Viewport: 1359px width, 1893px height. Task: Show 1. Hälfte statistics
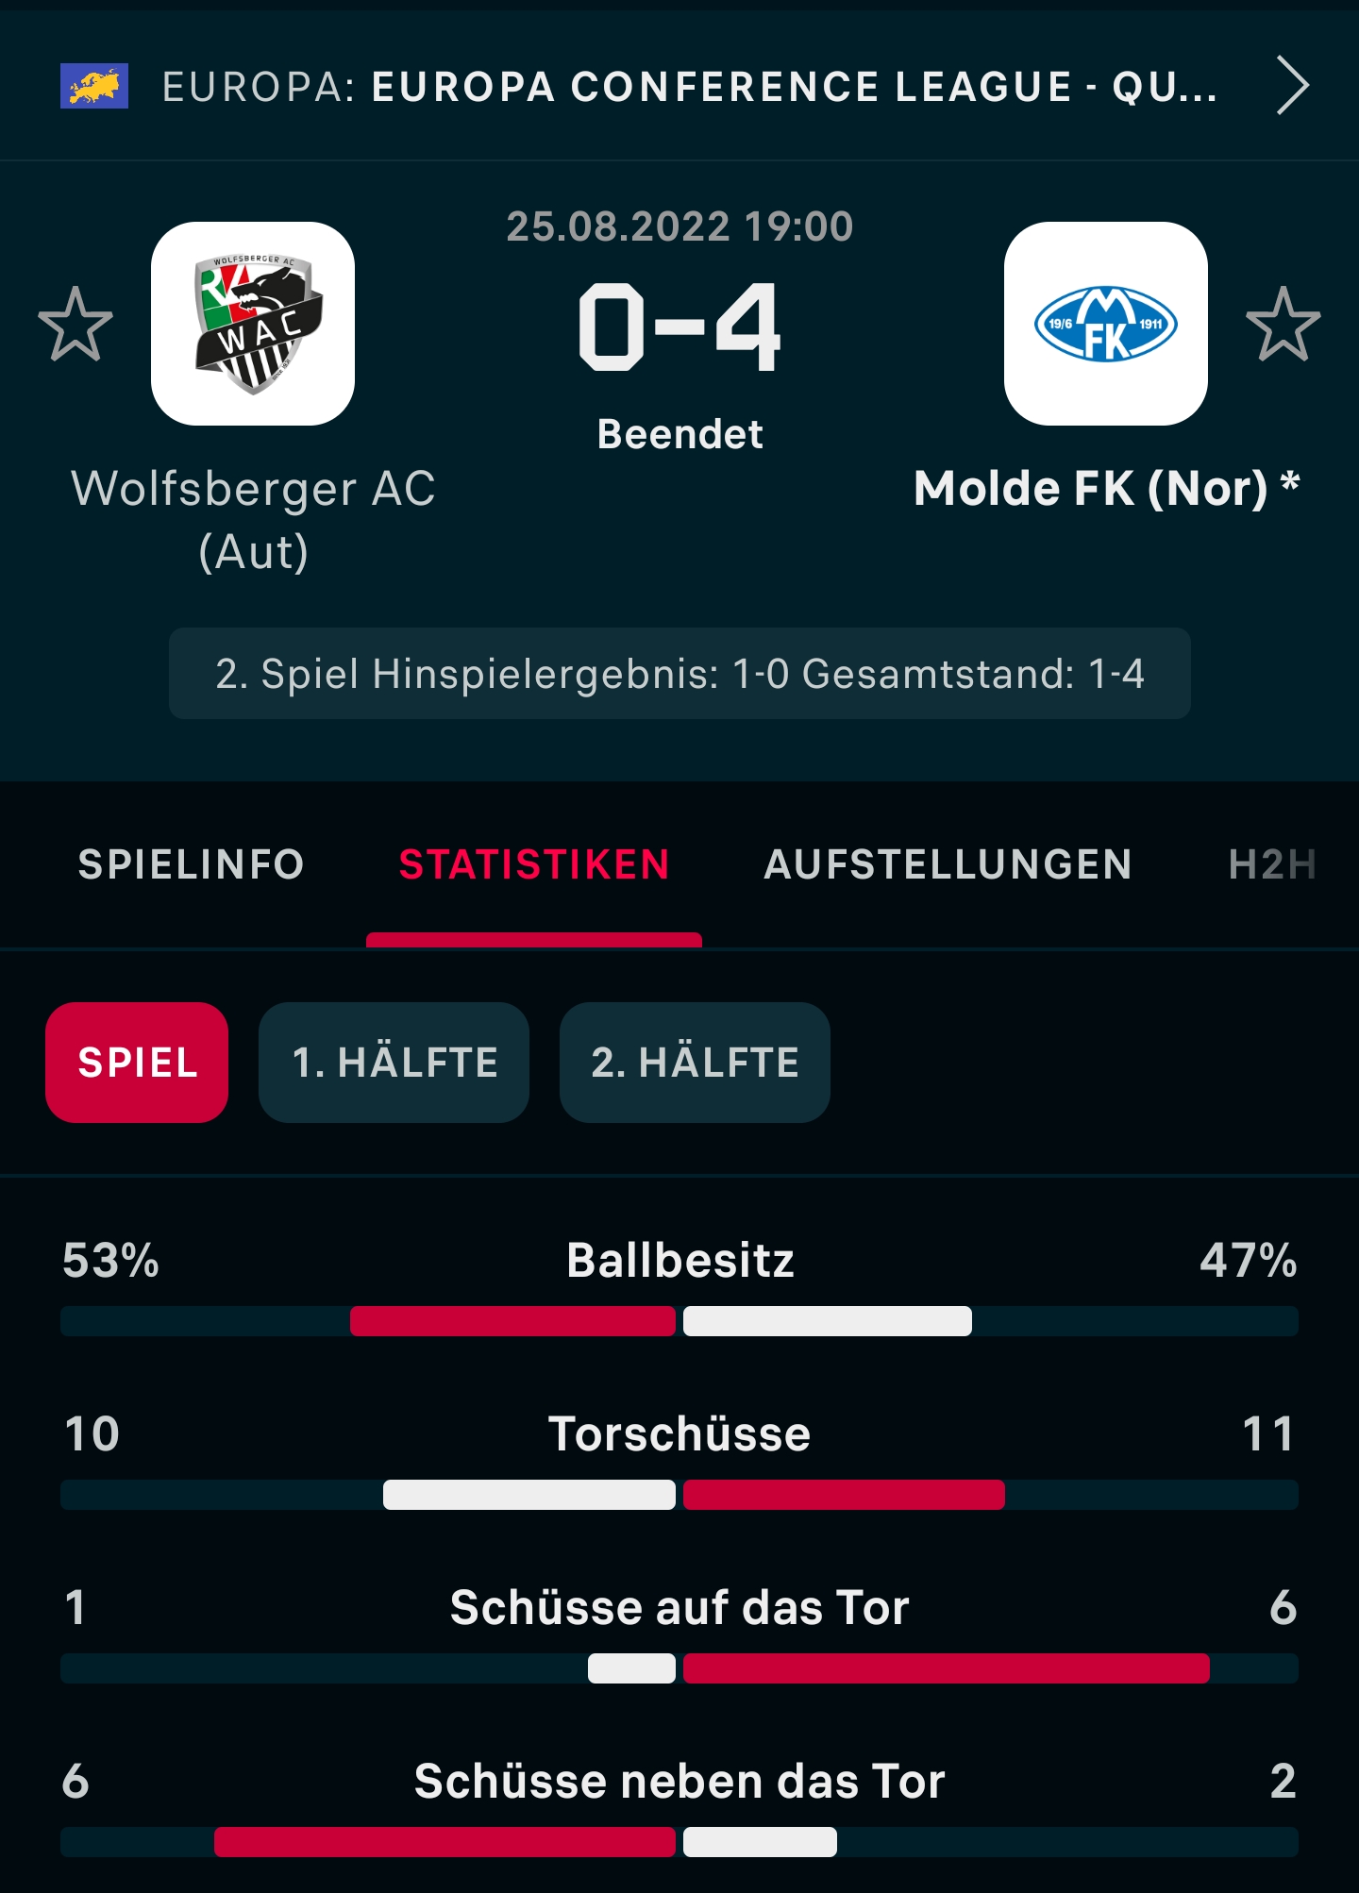(394, 1063)
